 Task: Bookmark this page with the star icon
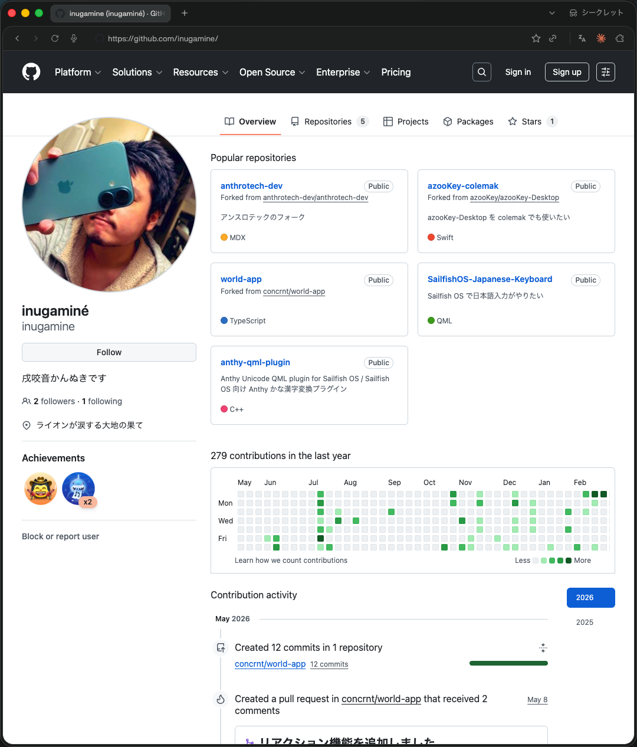pos(536,38)
